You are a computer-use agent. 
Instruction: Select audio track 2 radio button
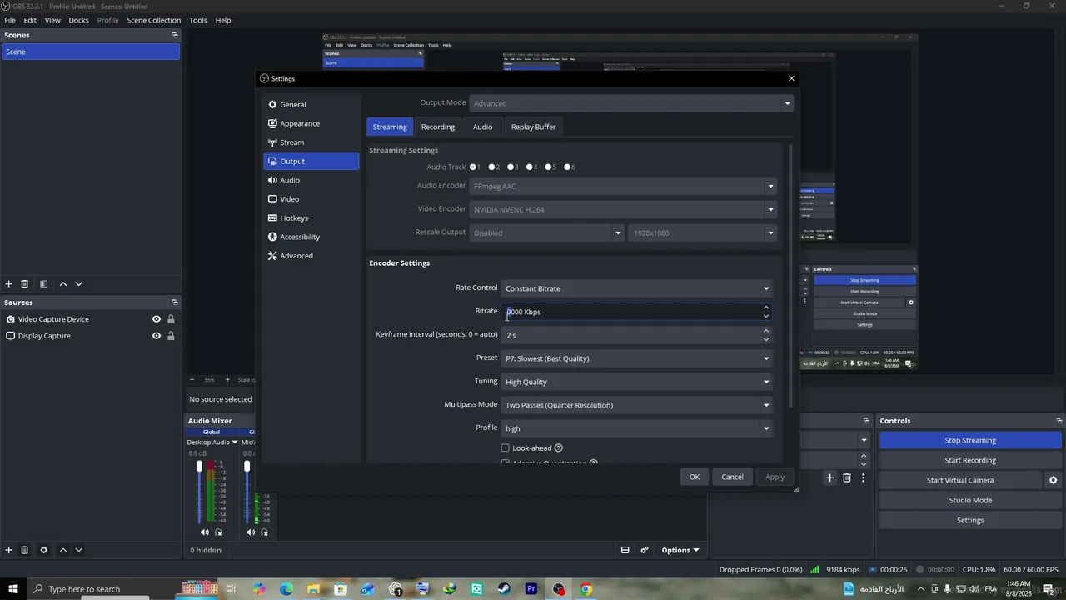tap(492, 167)
